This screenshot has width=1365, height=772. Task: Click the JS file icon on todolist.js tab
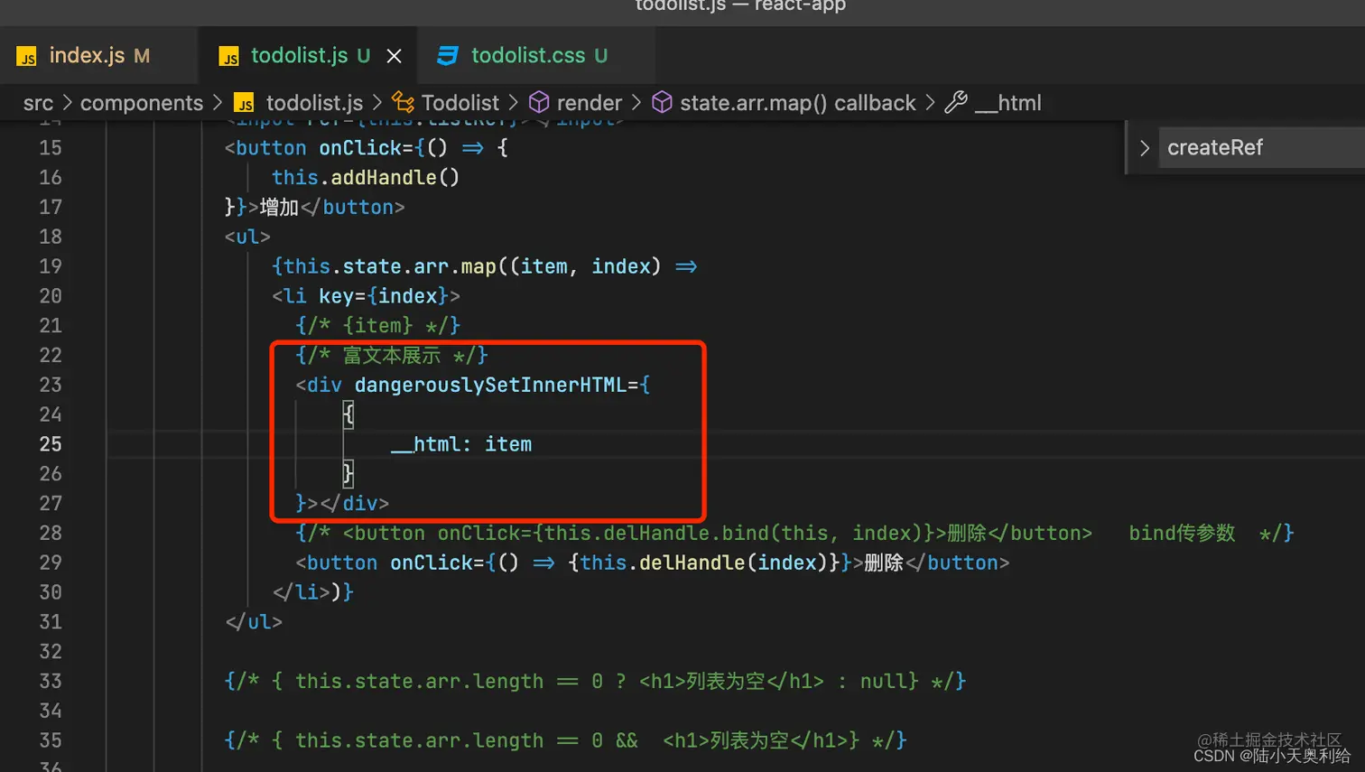tap(229, 56)
